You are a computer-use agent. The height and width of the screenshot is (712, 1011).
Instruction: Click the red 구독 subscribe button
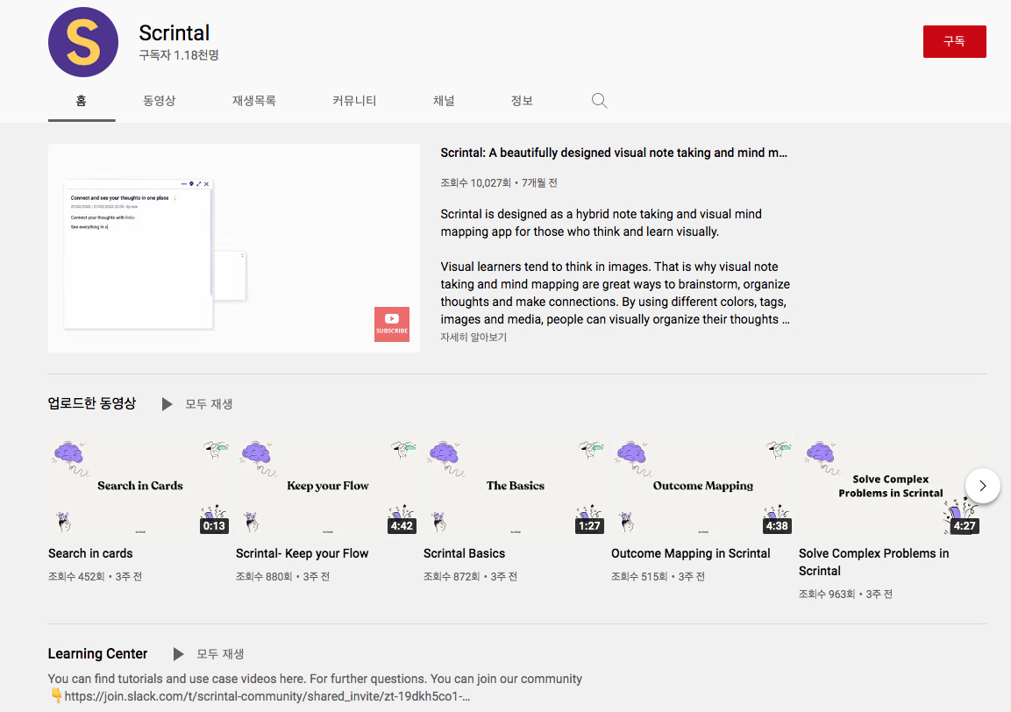954,41
